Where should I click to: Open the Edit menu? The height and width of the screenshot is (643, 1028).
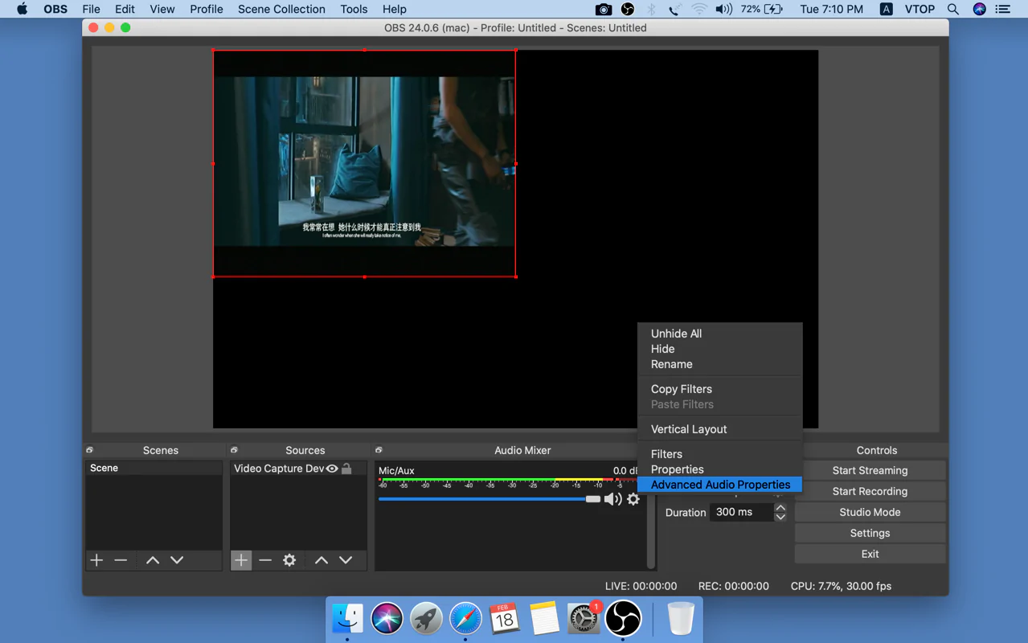(125, 9)
